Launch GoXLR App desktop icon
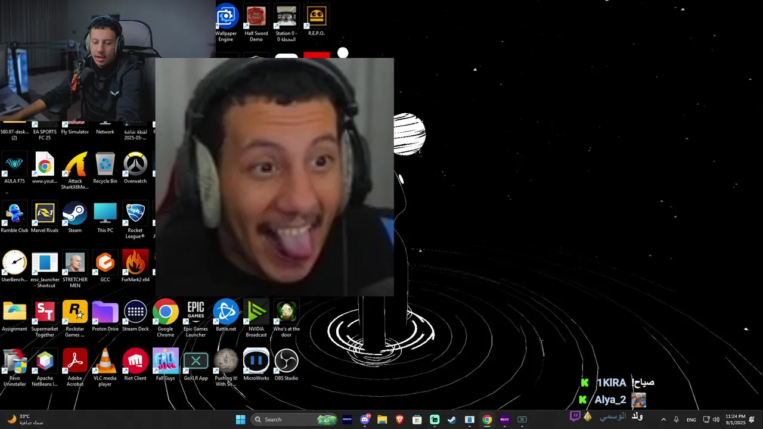This screenshot has height=429, width=763. tap(196, 365)
